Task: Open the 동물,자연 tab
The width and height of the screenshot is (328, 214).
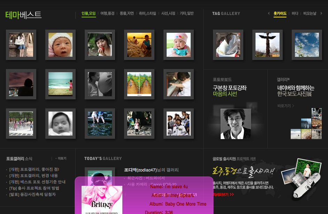Action: point(127,13)
